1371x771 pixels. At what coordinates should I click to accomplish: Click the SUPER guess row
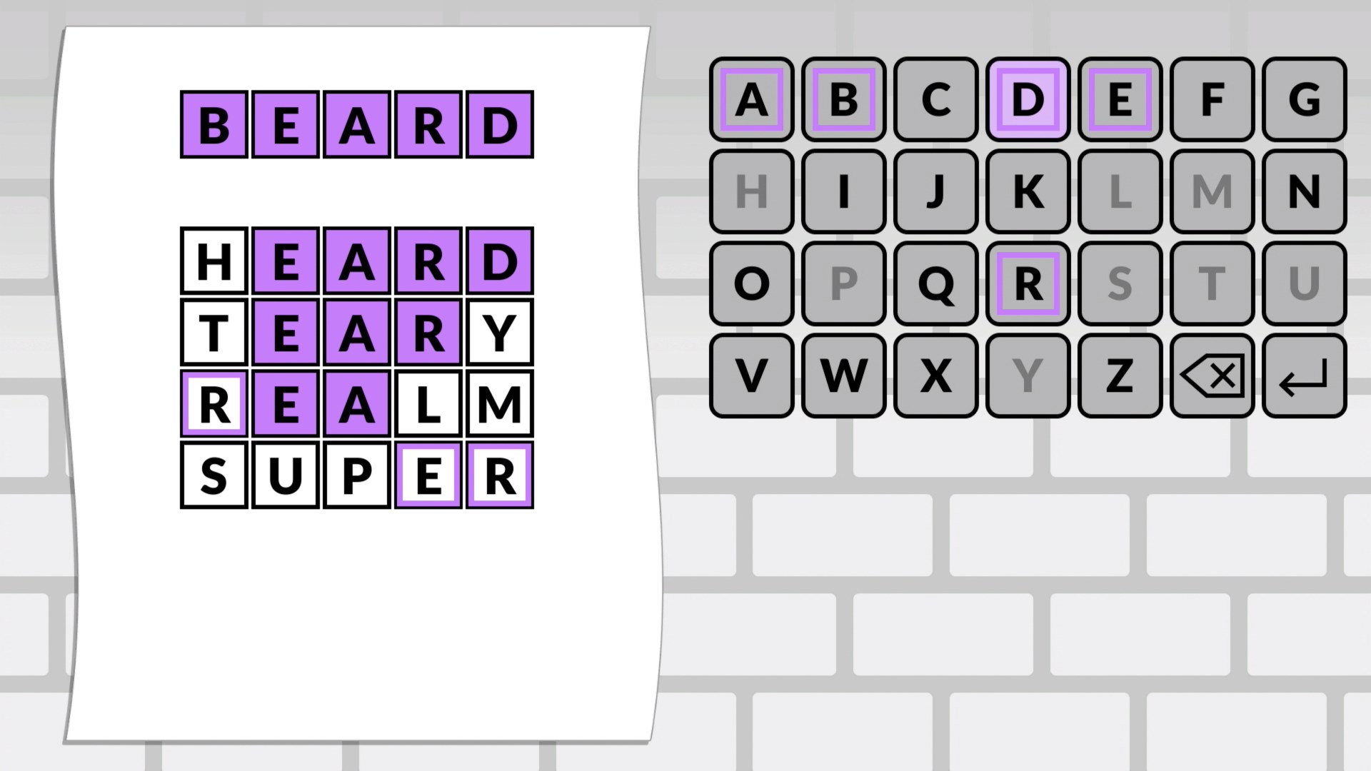coord(358,475)
